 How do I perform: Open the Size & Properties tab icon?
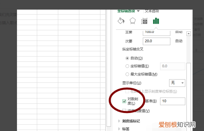point(144,21)
